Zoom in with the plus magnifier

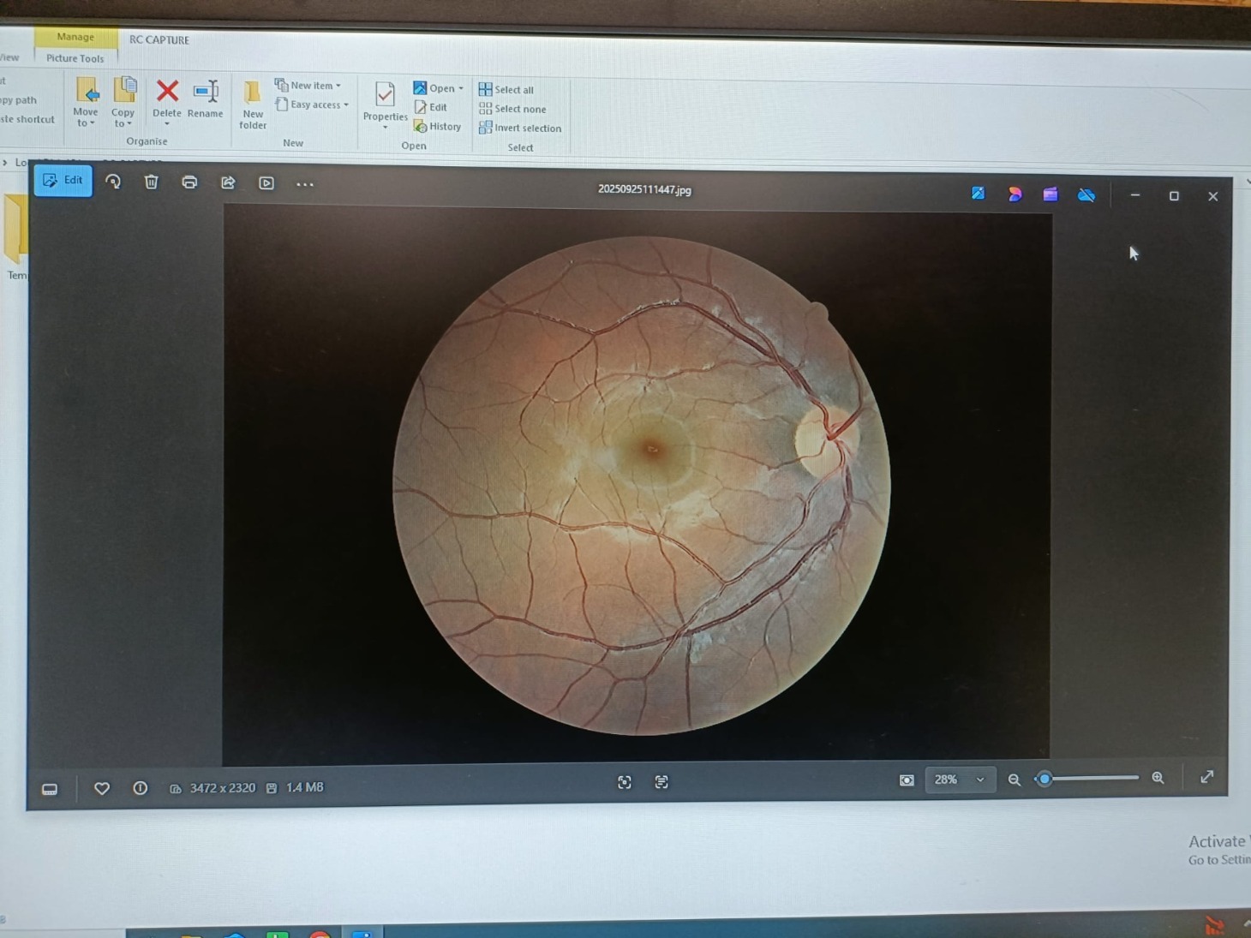(x=1158, y=778)
